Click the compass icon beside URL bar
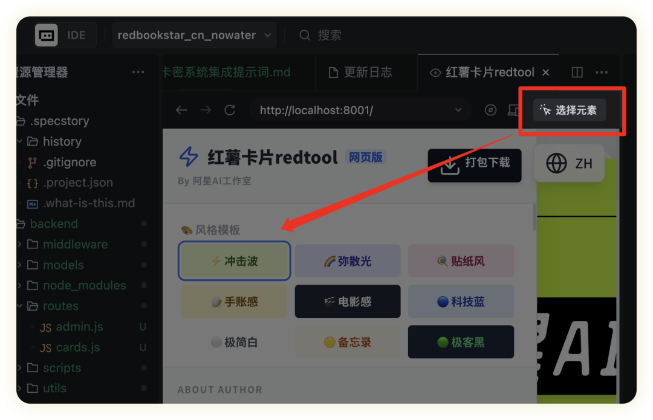This screenshot has width=653, height=420. coord(490,110)
